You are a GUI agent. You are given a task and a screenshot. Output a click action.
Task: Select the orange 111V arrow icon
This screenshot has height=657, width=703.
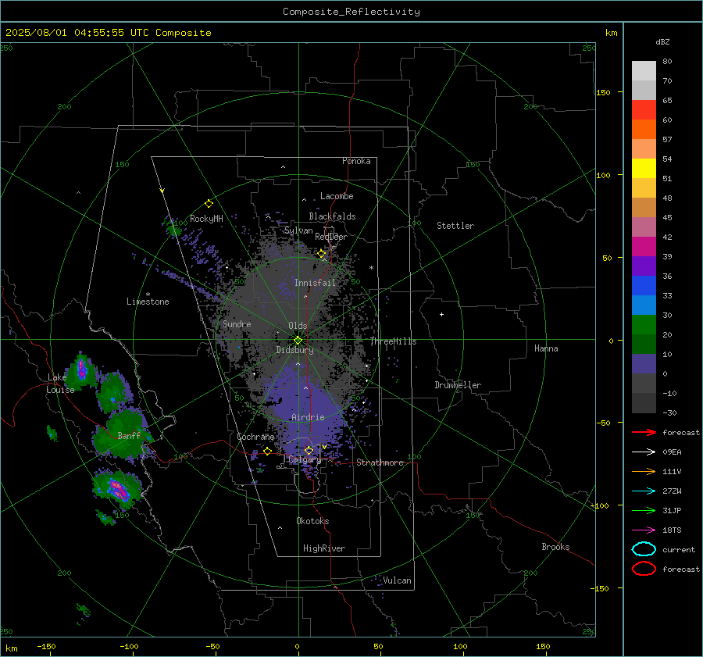[x=644, y=471]
